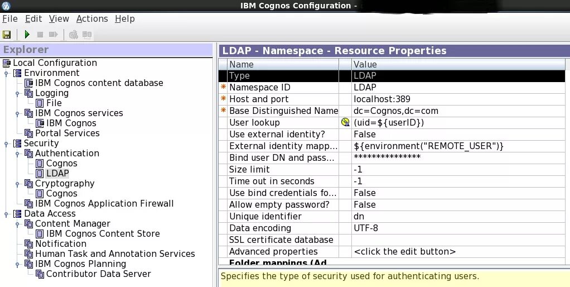Collapse the Environment tree node
This screenshot has width=570, height=287.
[x=6, y=74]
